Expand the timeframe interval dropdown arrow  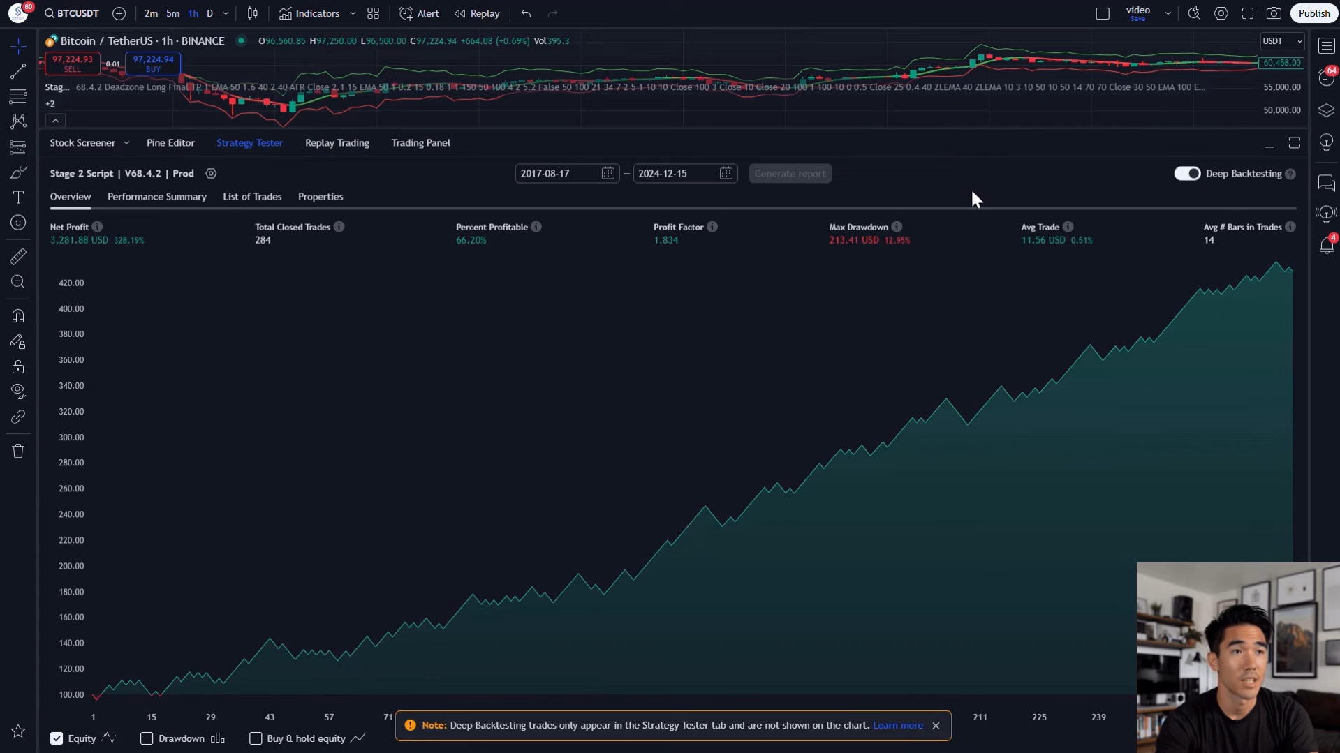[x=226, y=13]
